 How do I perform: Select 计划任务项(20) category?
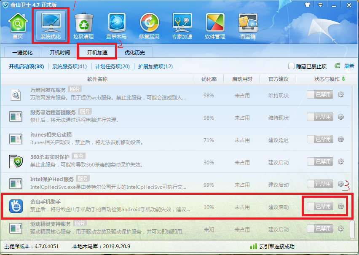pyautogui.click(x=113, y=67)
